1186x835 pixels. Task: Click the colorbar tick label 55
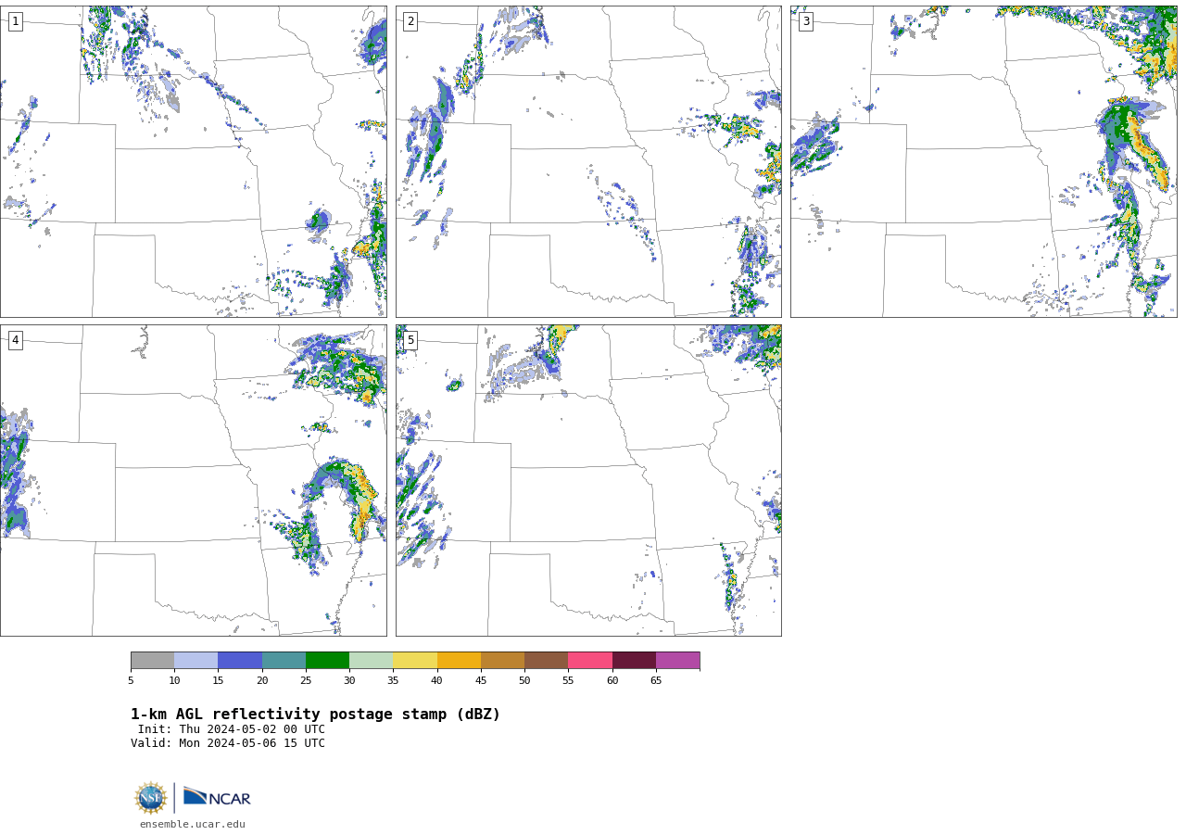(568, 681)
